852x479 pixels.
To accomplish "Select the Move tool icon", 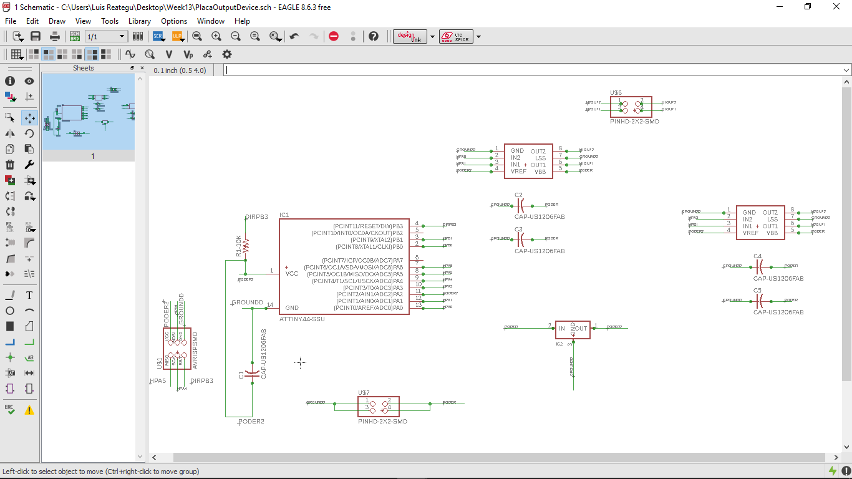I will (x=29, y=117).
